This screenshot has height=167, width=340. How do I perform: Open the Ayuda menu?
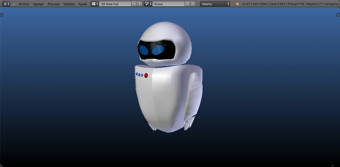[83, 4]
